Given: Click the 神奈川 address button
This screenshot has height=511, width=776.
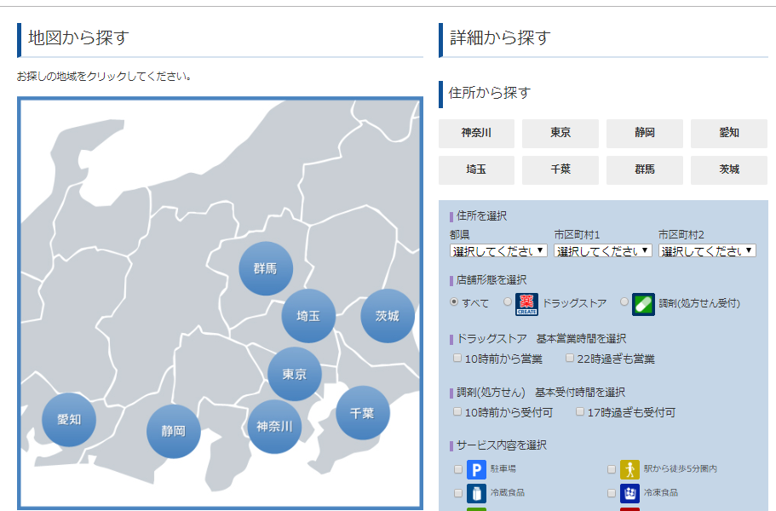Looking at the screenshot, I should click(476, 133).
